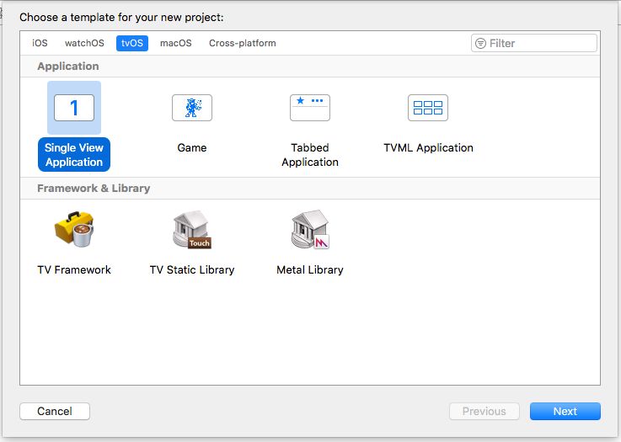
Task: Click the TVML Application label text
Action: (x=428, y=147)
